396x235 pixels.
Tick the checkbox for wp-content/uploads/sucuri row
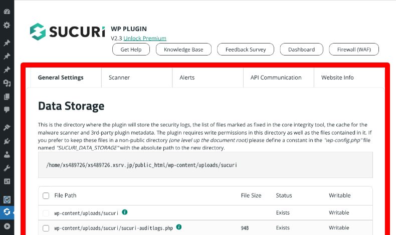coord(46,213)
